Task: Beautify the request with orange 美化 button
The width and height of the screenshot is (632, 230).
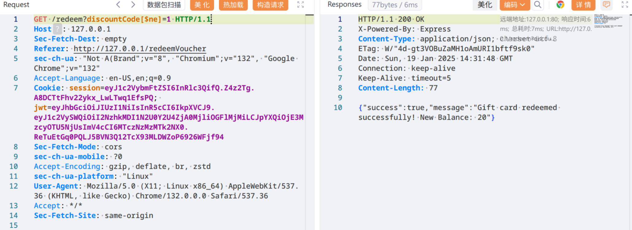Action: [202, 5]
